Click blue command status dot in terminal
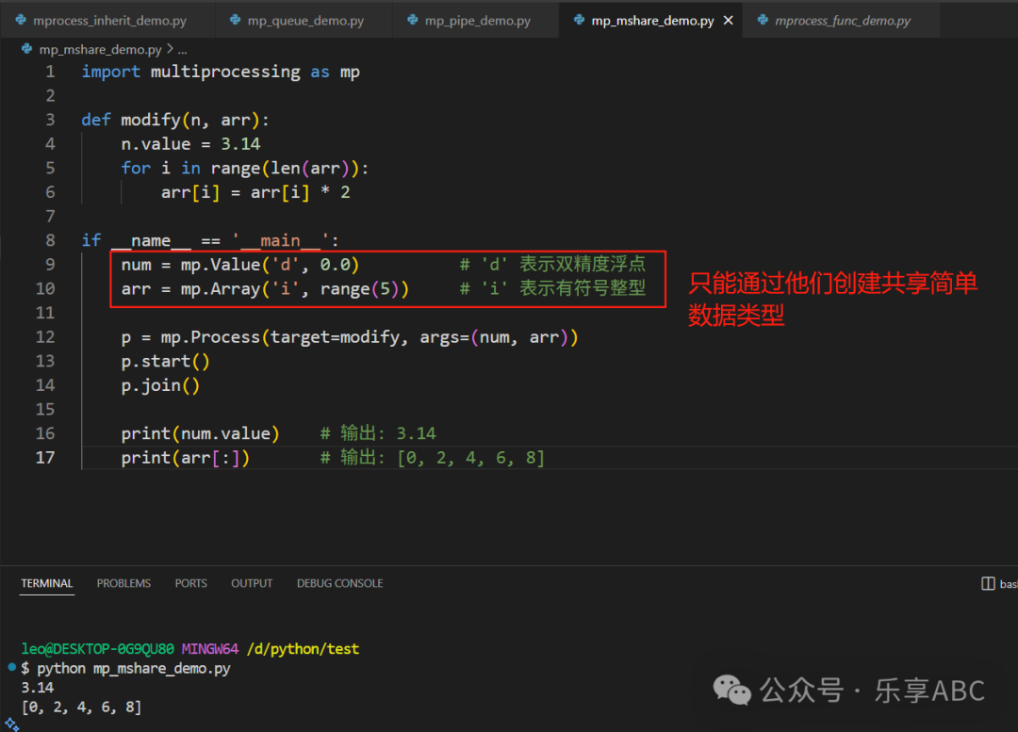This screenshot has height=732, width=1018. tap(11, 666)
